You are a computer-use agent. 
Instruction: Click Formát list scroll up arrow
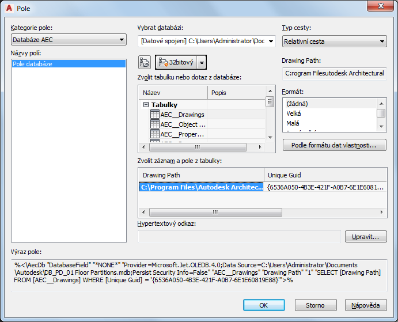click(381, 104)
